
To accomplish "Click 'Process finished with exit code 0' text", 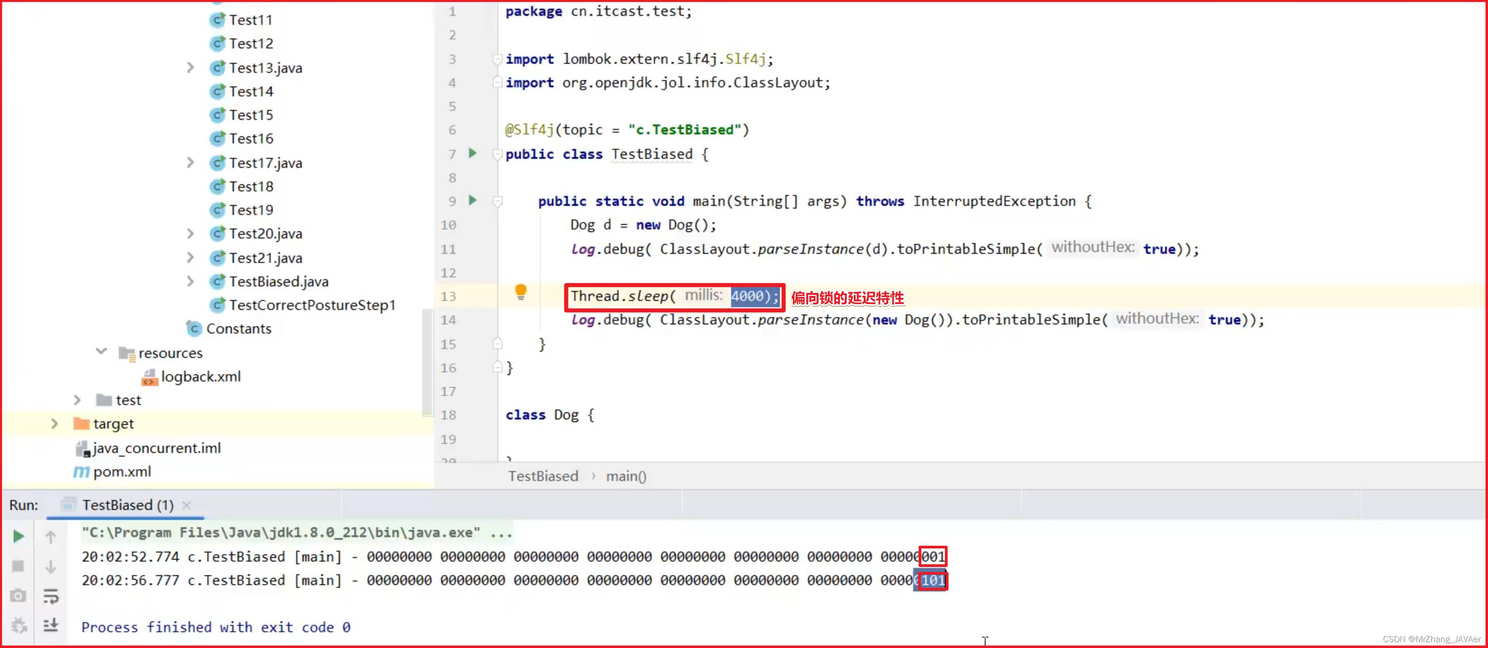I will 216,627.
